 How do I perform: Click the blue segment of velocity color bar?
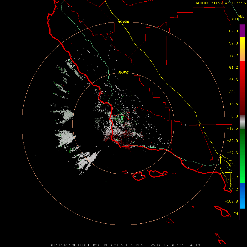click(242, 196)
